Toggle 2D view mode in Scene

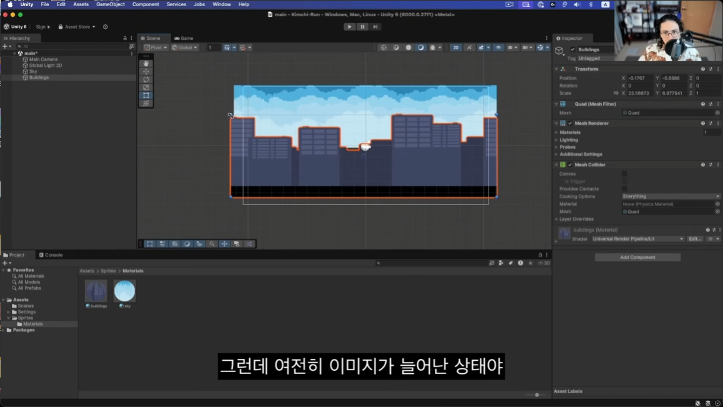click(456, 48)
